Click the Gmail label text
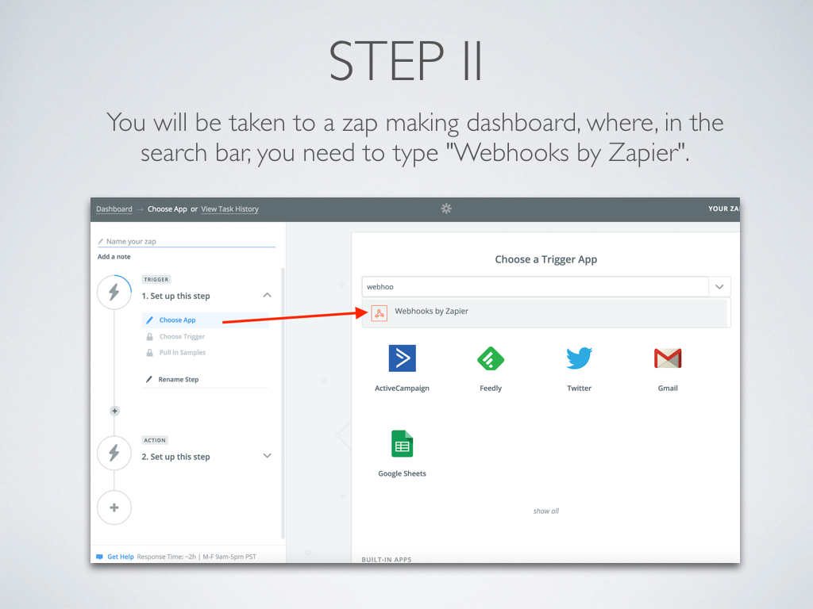This screenshot has width=813, height=609. coord(668,389)
